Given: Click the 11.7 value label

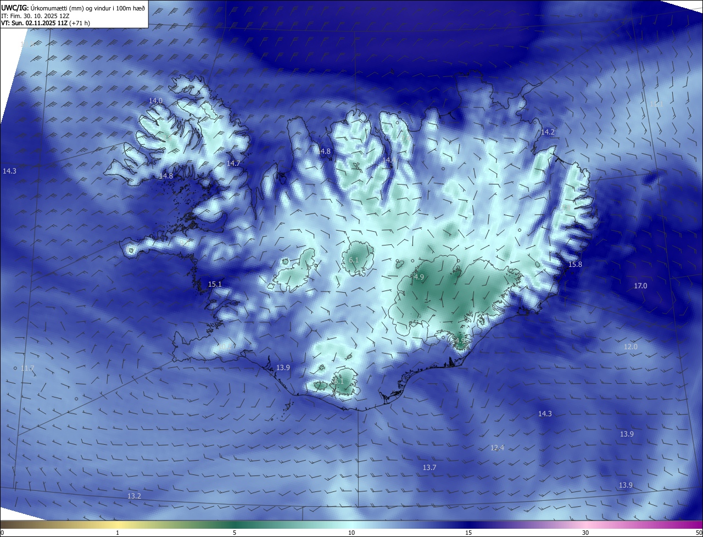Looking at the screenshot, I should pos(27,368).
